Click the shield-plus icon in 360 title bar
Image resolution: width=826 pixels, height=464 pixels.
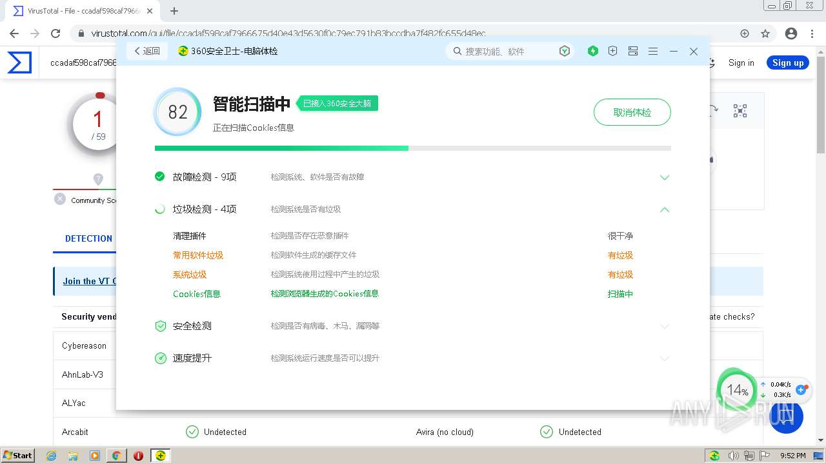coord(613,51)
